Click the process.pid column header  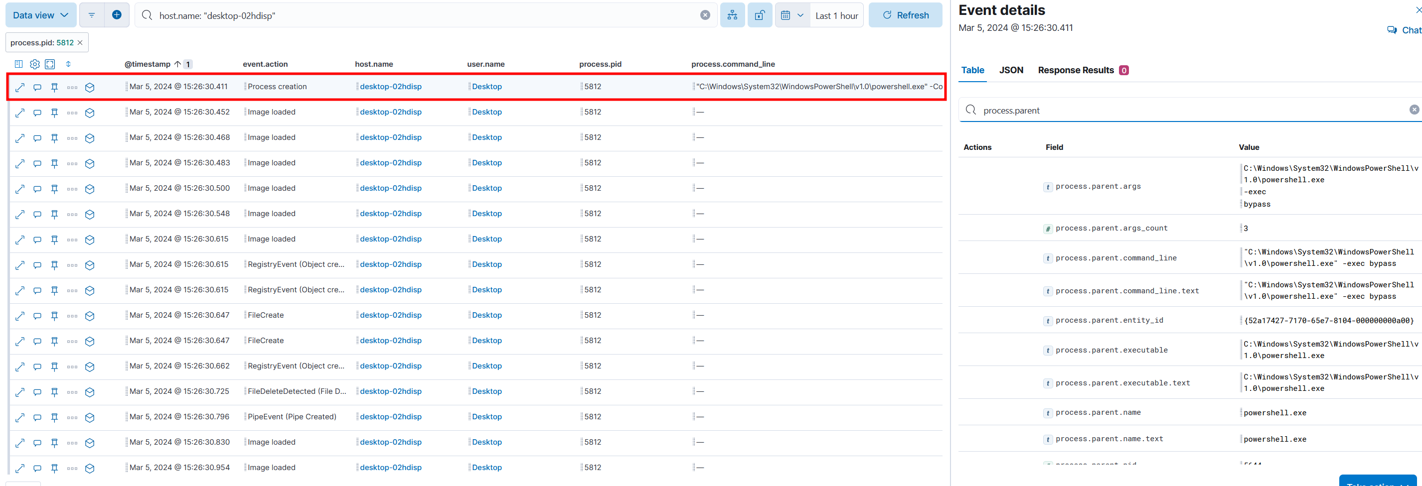(x=600, y=64)
